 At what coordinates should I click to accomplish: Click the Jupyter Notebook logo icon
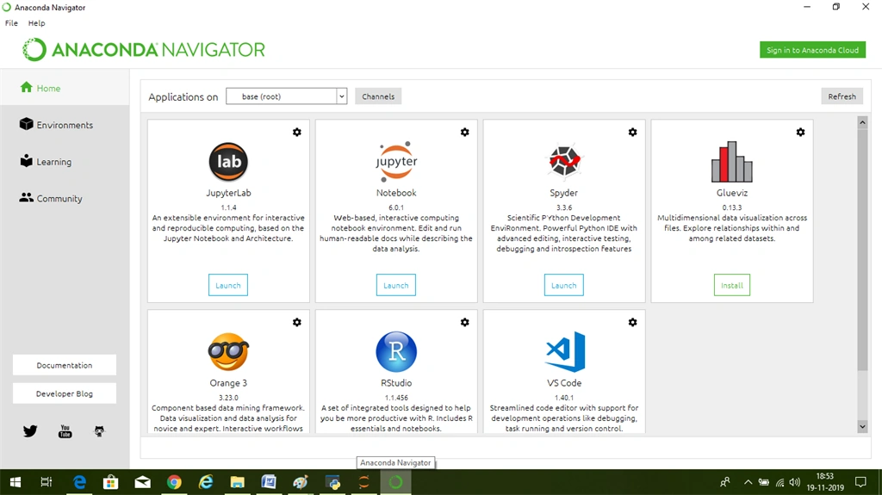click(x=396, y=162)
